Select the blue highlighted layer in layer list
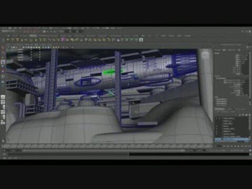The width and height of the screenshot is (252, 189). click(x=232, y=140)
